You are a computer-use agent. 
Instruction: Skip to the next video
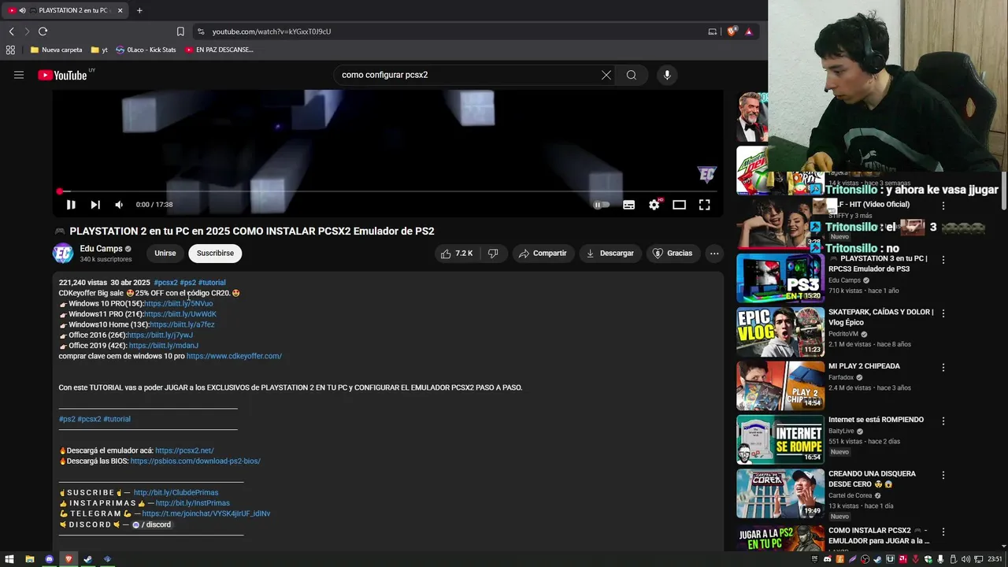click(x=95, y=205)
